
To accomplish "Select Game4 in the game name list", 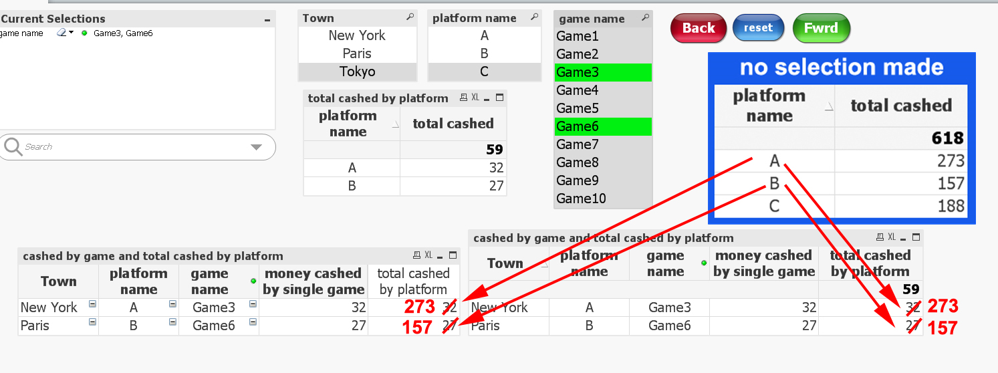I will pos(603,90).
